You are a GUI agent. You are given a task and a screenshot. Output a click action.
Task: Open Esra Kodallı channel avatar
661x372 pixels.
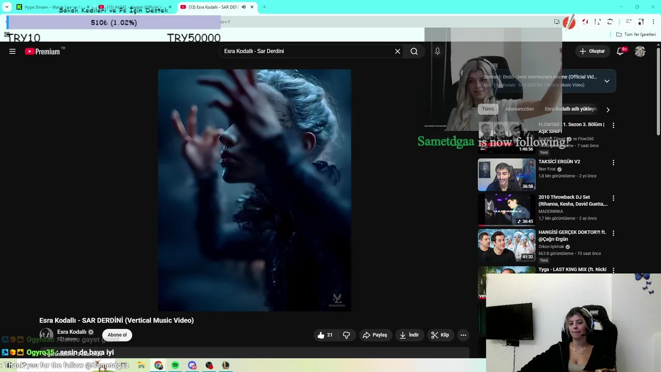pyautogui.click(x=46, y=335)
